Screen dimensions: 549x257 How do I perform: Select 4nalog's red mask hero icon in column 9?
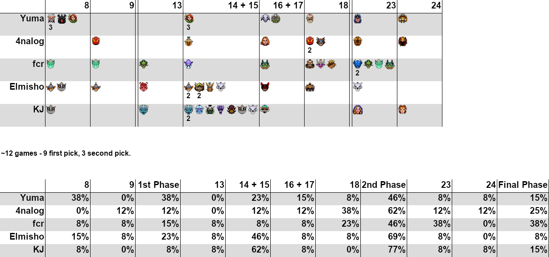(x=95, y=41)
